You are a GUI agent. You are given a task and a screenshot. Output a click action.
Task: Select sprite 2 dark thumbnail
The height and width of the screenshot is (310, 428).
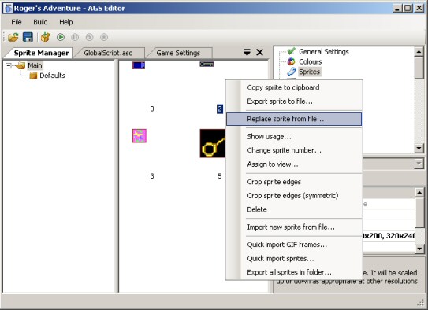207,65
